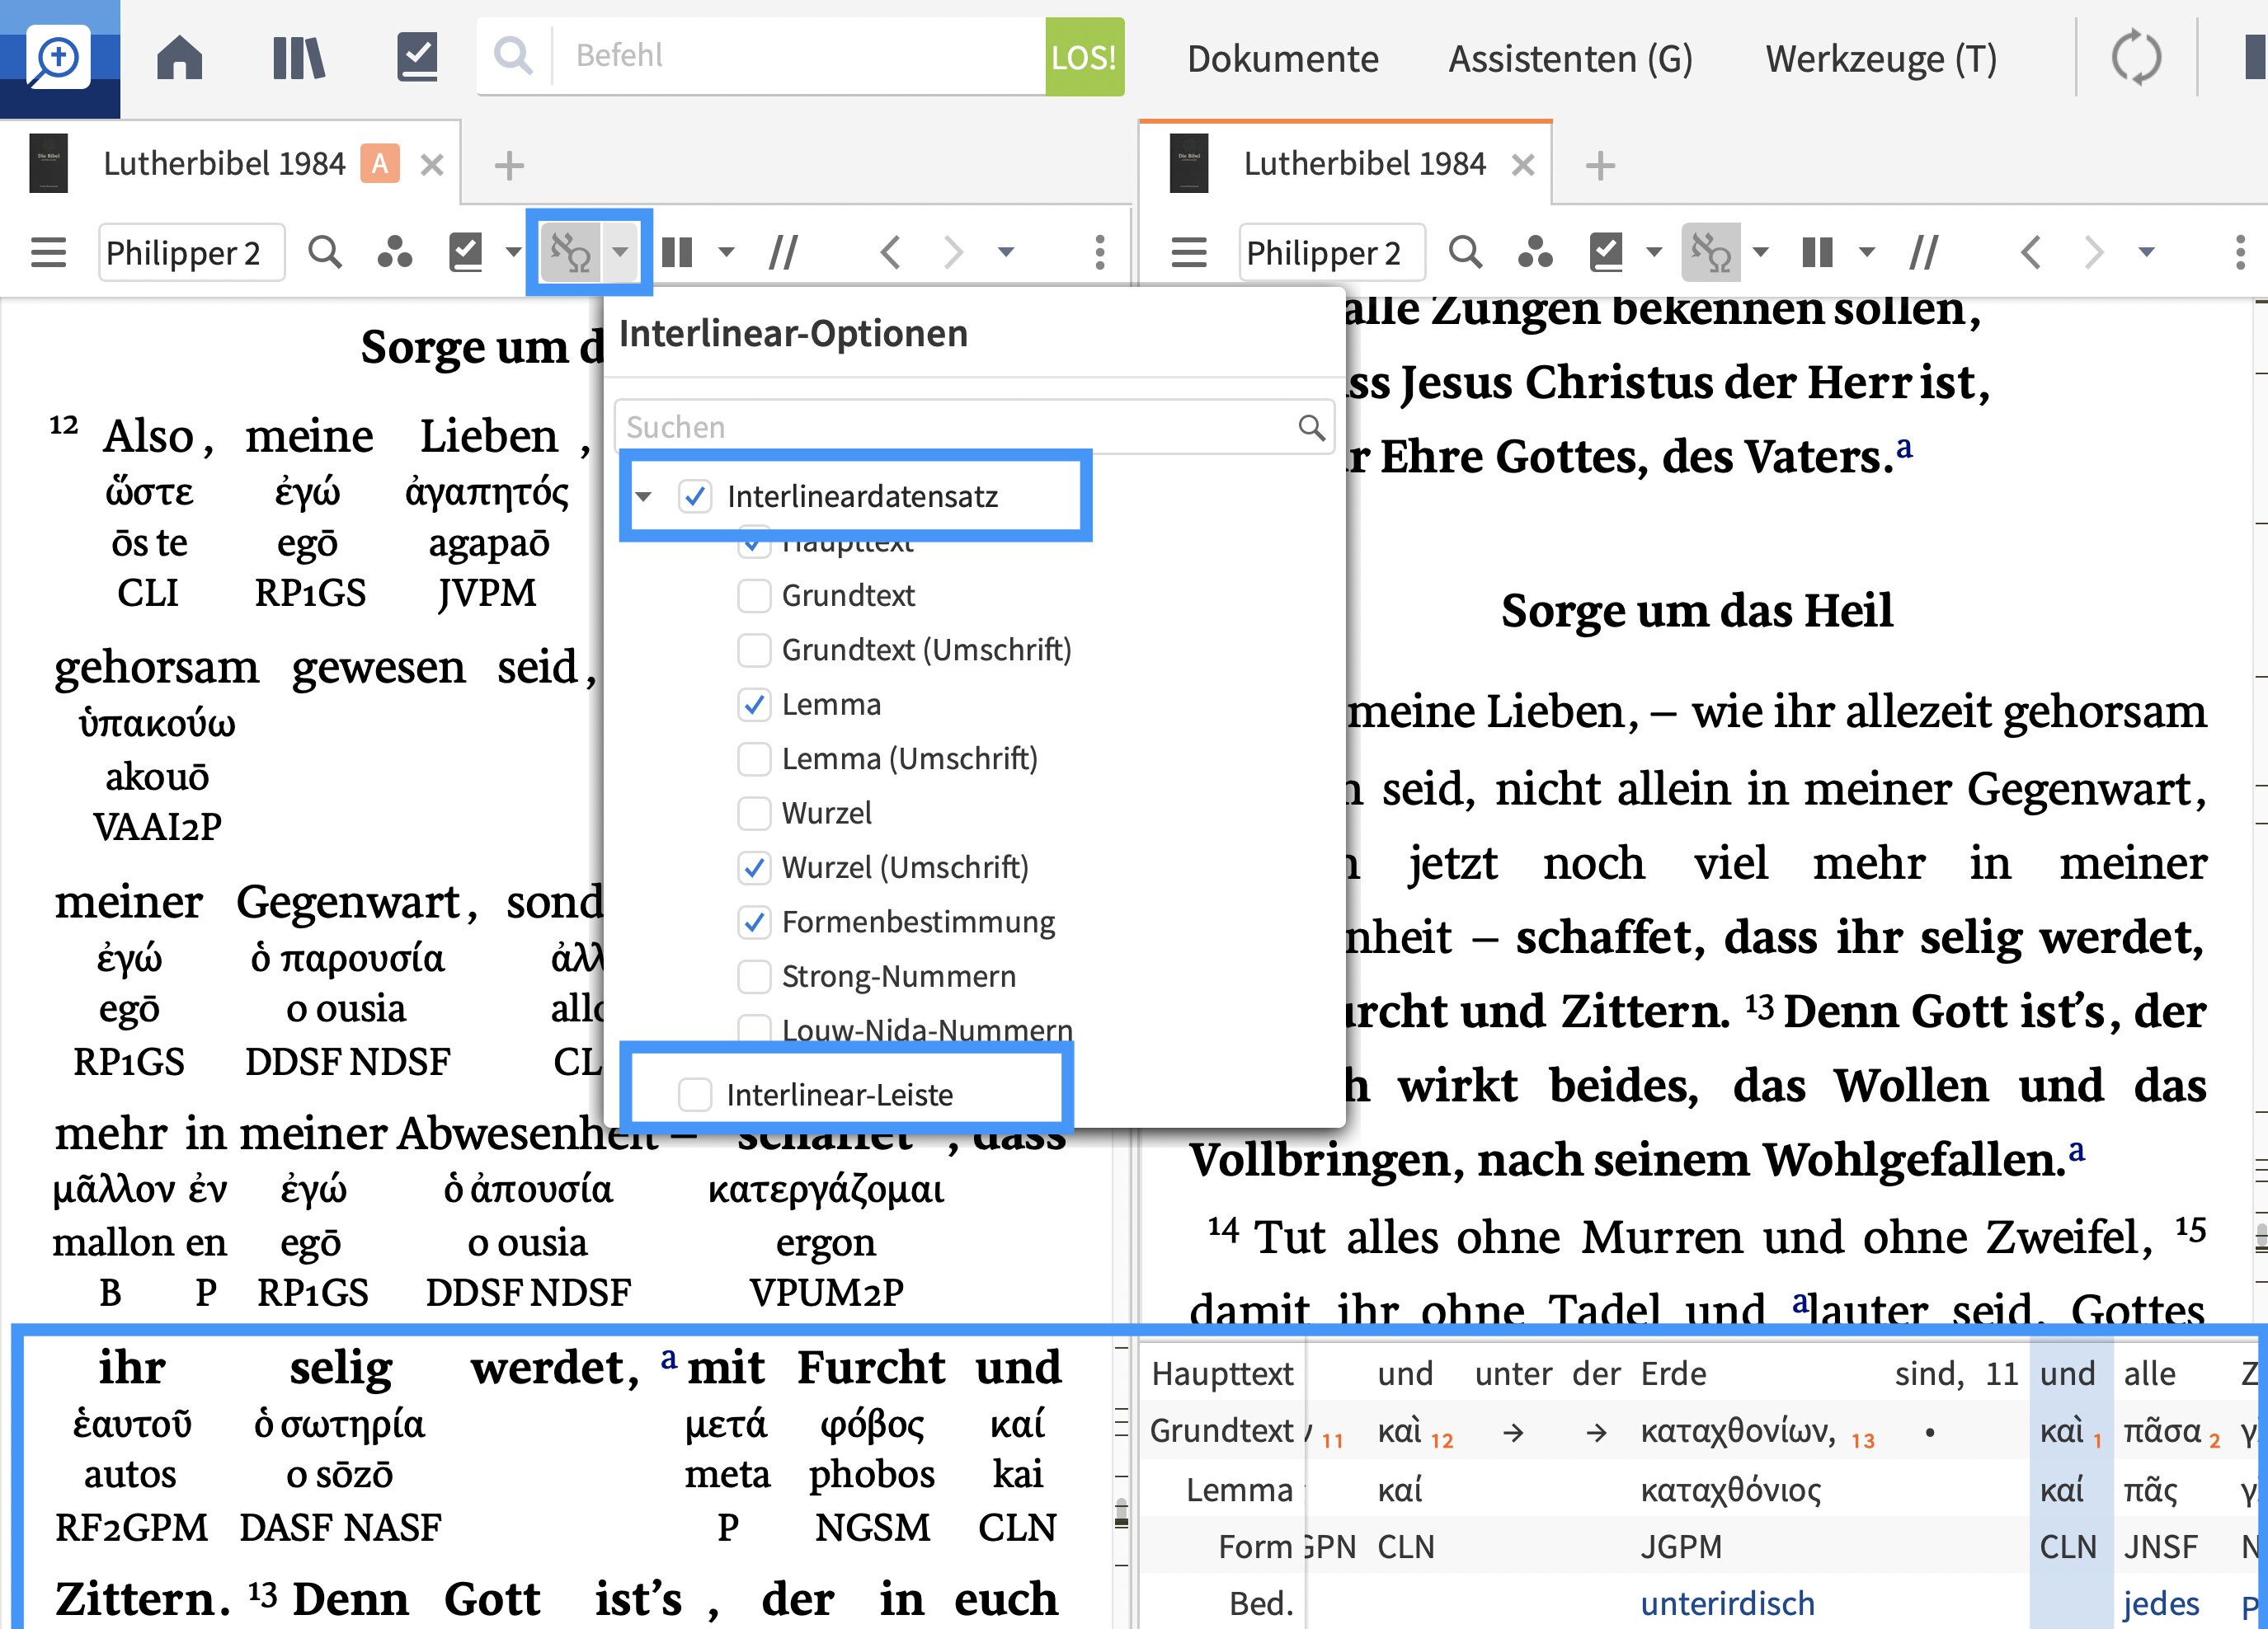Image resolution: width=2268 pixels, height=1629 pixels.
Task: Go forward in left panel history
Action: click(953, 251)
